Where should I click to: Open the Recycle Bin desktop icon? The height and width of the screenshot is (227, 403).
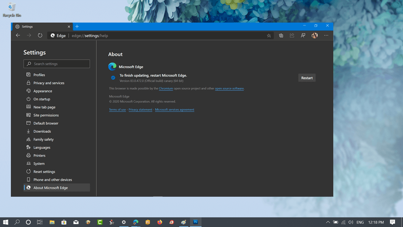[12, 10]
